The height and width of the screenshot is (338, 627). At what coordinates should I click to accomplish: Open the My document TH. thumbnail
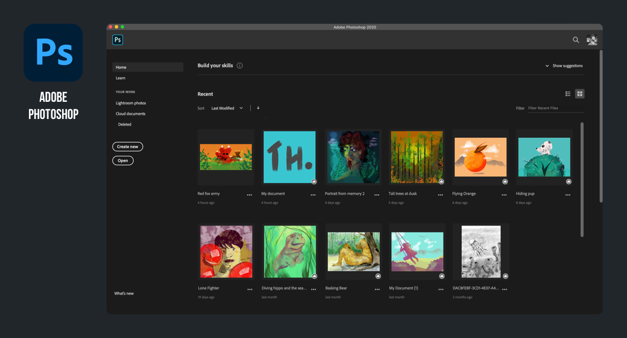[289, 157]
